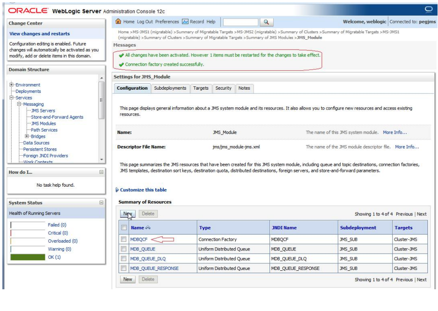This screenshot has width=438, height=311.
Task: Click New button above resources table
Action: 128,214
